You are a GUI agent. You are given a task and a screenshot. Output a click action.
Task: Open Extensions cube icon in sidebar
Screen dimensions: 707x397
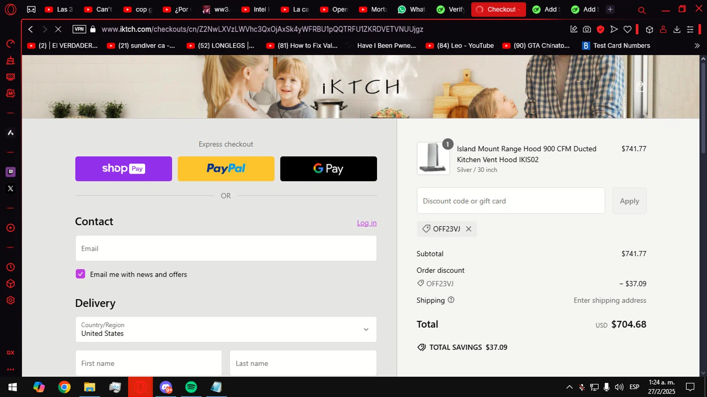(x=10, y=284)
